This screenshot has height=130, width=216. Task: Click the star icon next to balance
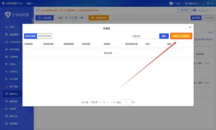tap(82, 18)
